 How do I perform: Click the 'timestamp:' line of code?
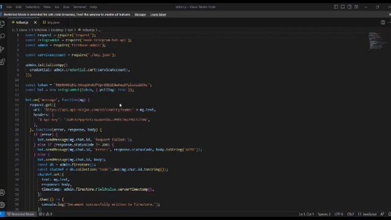(98, 189)
